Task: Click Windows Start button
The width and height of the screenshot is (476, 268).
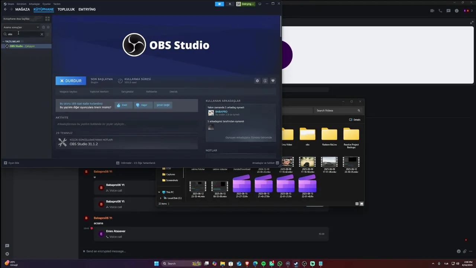Action: click(157, 264)
